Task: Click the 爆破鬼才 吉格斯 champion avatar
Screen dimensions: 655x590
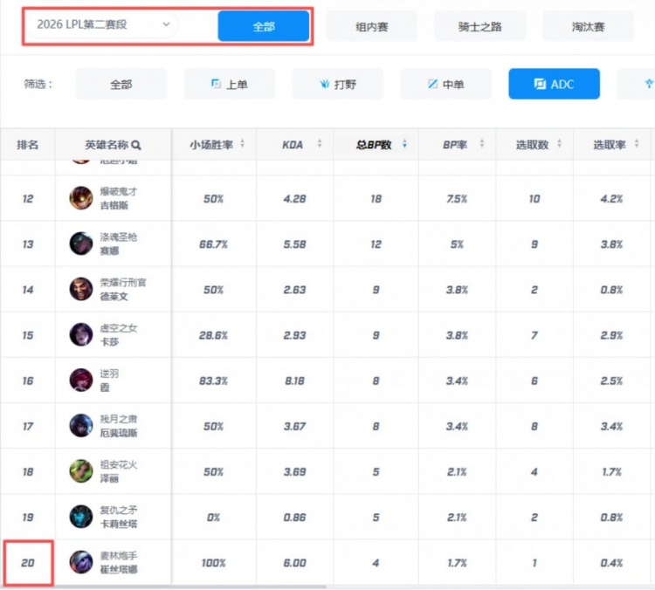Action: pyautogui.click(x=81, y=198)
